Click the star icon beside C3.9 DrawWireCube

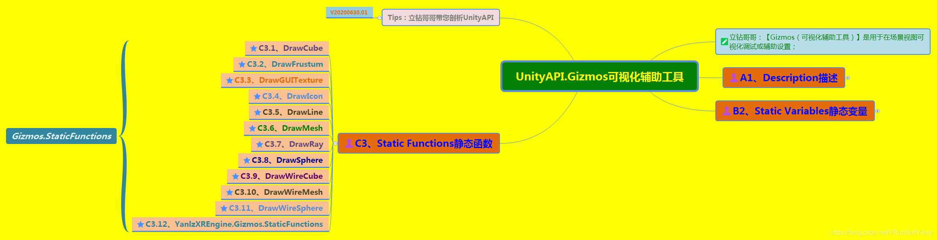pos(235,176)
